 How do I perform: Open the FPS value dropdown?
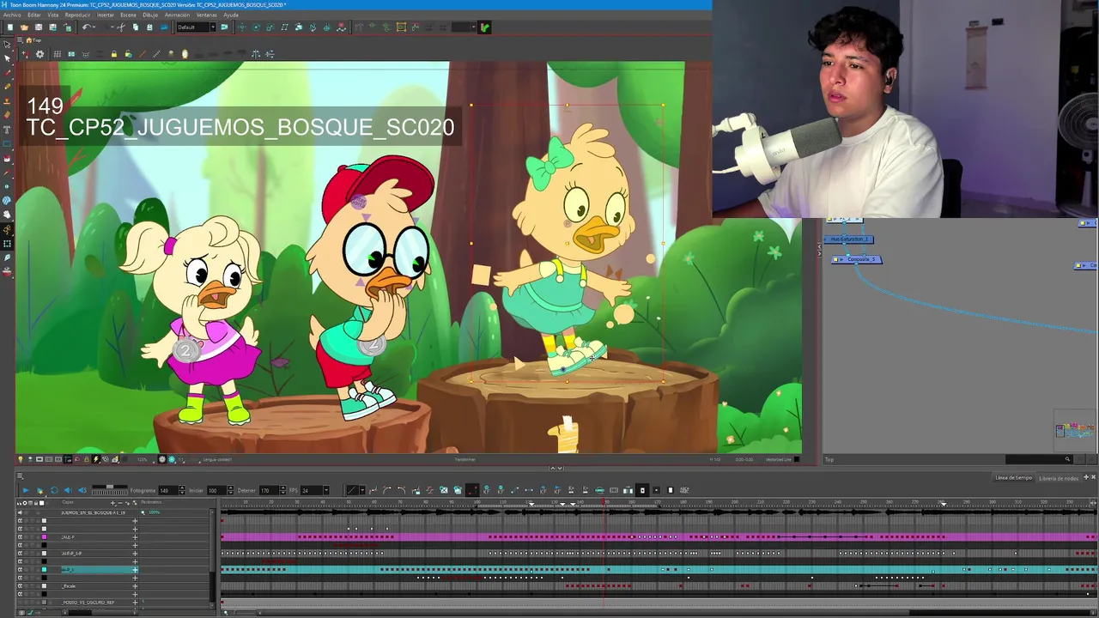tap(326, 491)
